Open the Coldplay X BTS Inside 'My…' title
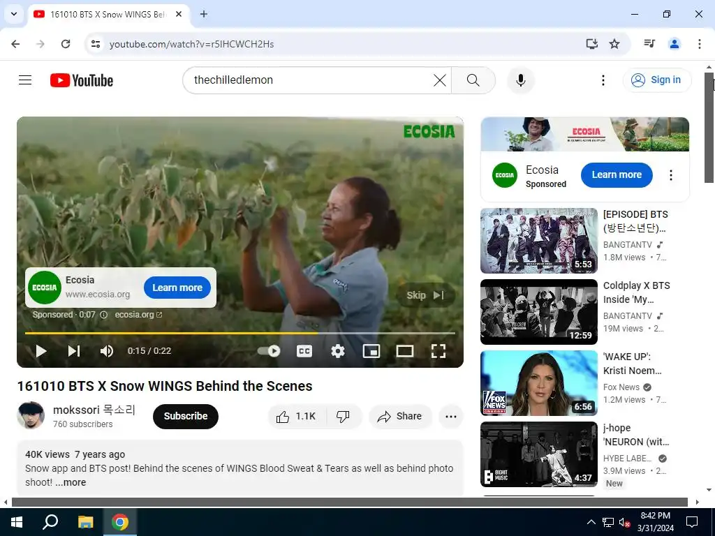This screenshot has height=536, width=715. [x=637, y=292]
